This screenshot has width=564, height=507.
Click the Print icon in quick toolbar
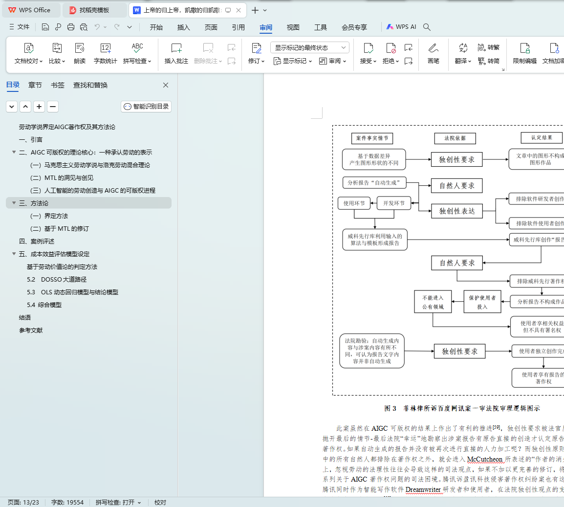click(x=71, y=27)
